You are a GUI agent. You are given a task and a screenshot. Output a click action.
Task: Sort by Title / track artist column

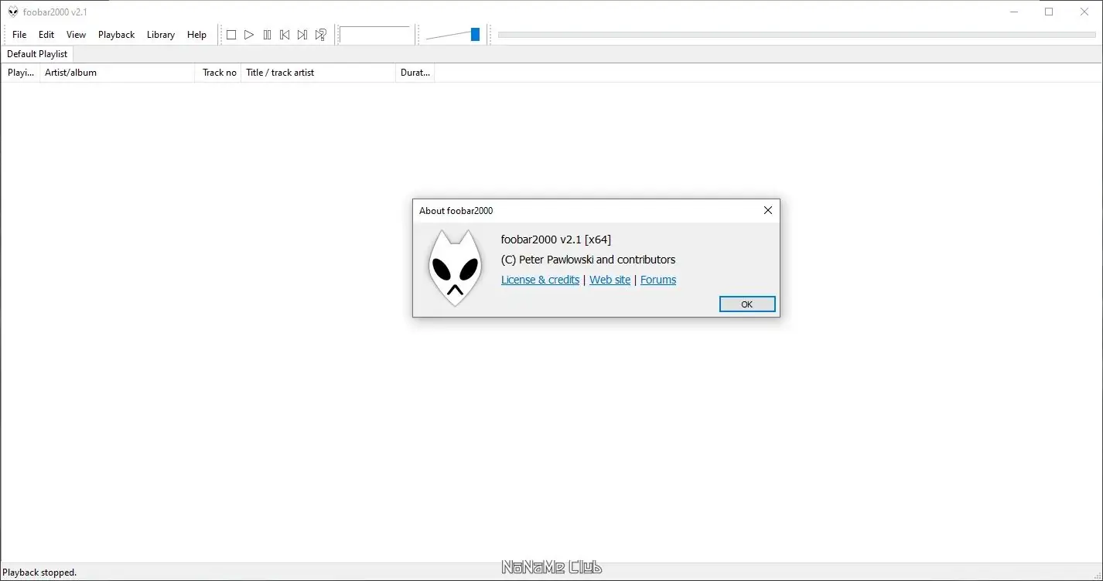[319, 73]
